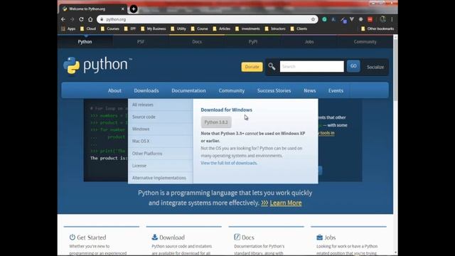Image resolution: width=455 pixels, height=256 pixels.
Task: Click the Jobs briefcase icon heading
Action: [x=319, y=237]
